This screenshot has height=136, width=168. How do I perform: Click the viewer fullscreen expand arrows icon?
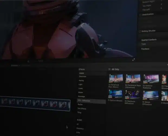pos(134,60)
